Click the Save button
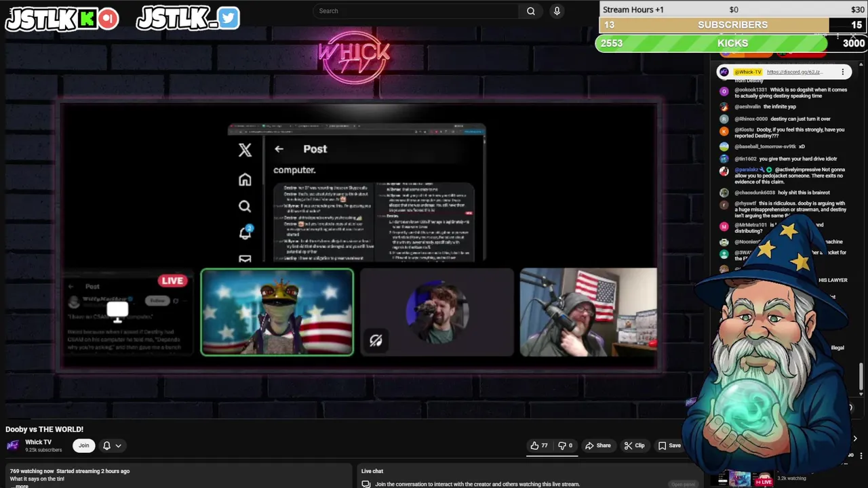 pos(669,445)
